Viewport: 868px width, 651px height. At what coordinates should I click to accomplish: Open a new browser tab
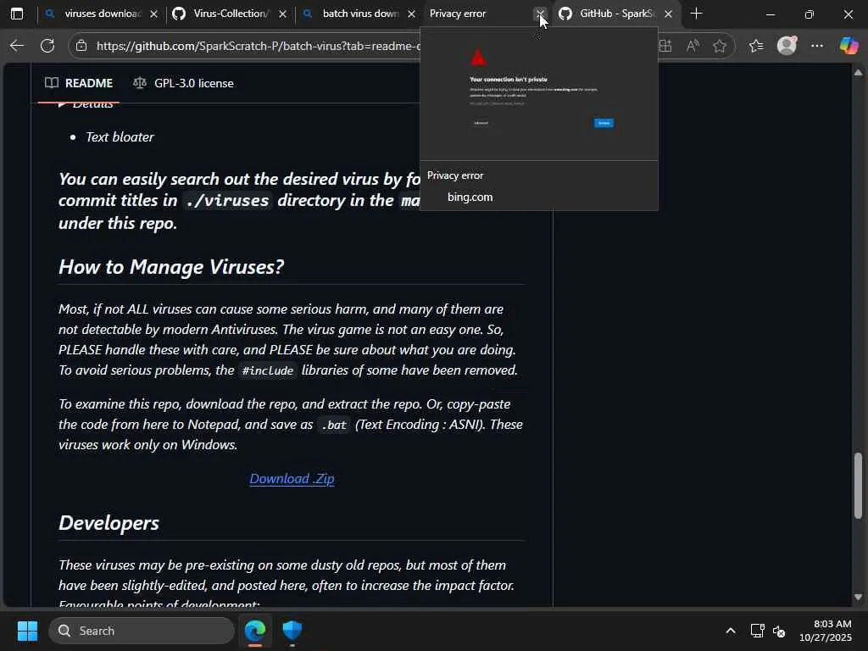coord(697,14)
